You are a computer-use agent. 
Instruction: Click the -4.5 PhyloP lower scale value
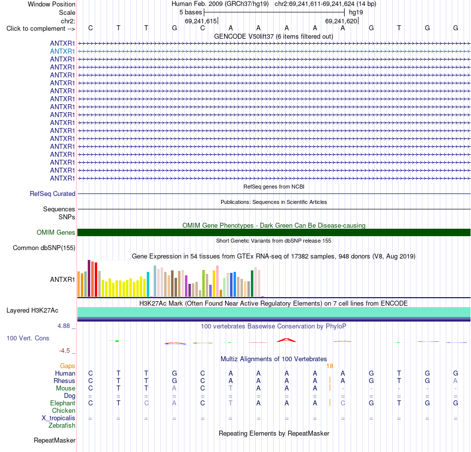pos(64,351)
